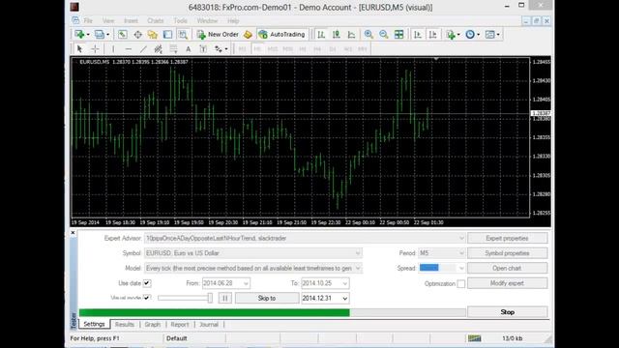Open the View menu
The width and height of the screenshot is (619, 348).
click(x=108, y=20)
